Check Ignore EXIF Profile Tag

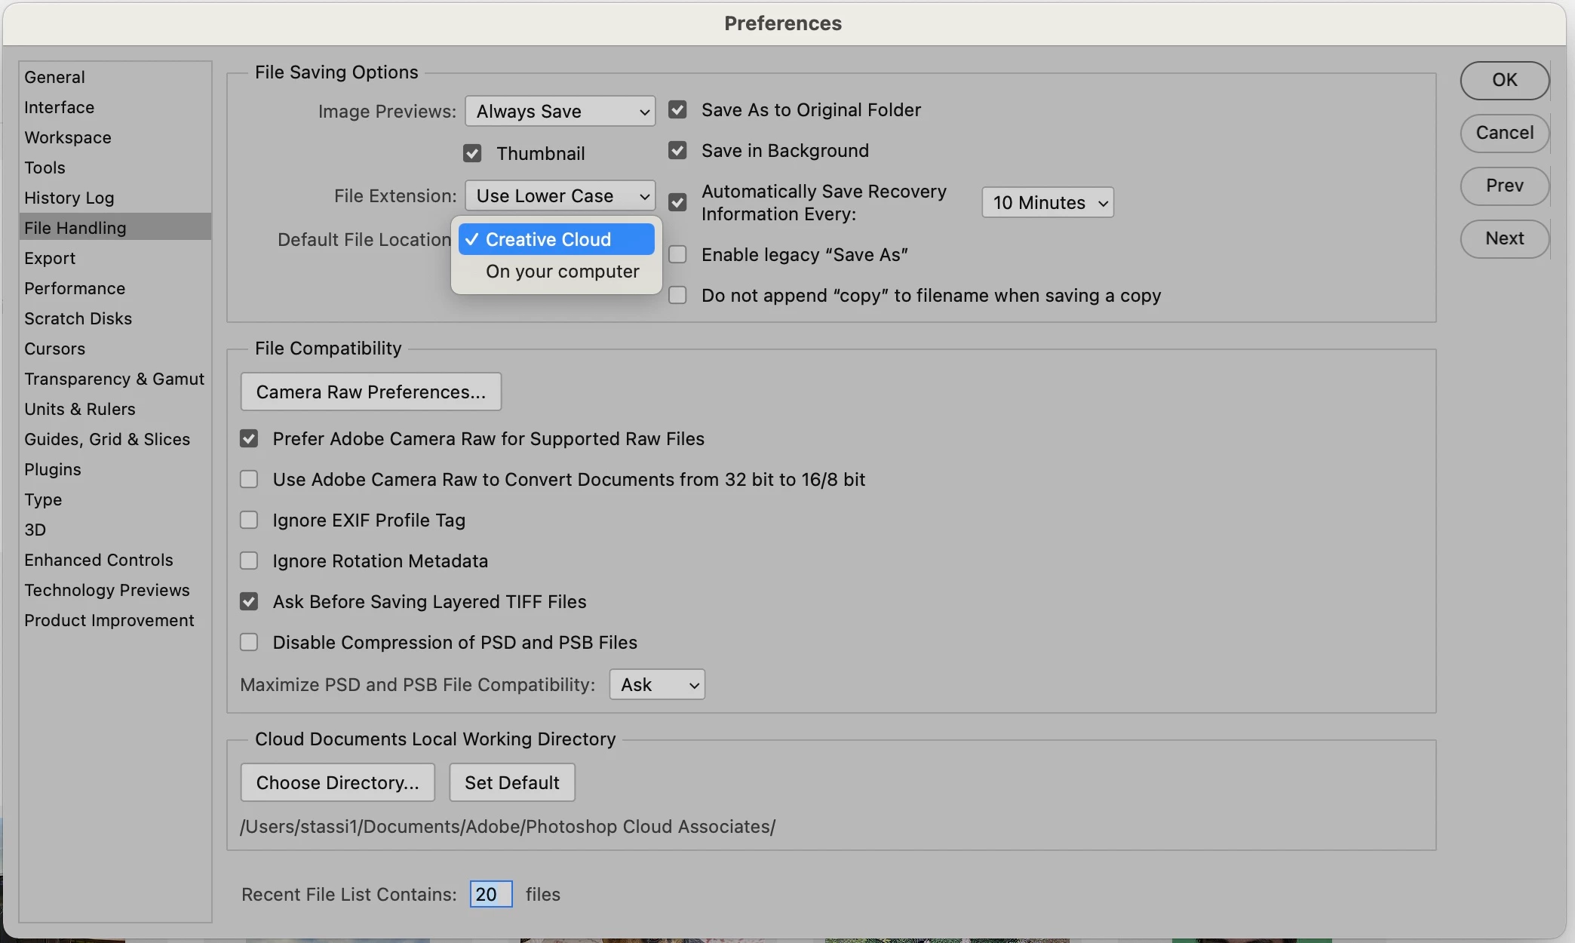click(249, 521)
